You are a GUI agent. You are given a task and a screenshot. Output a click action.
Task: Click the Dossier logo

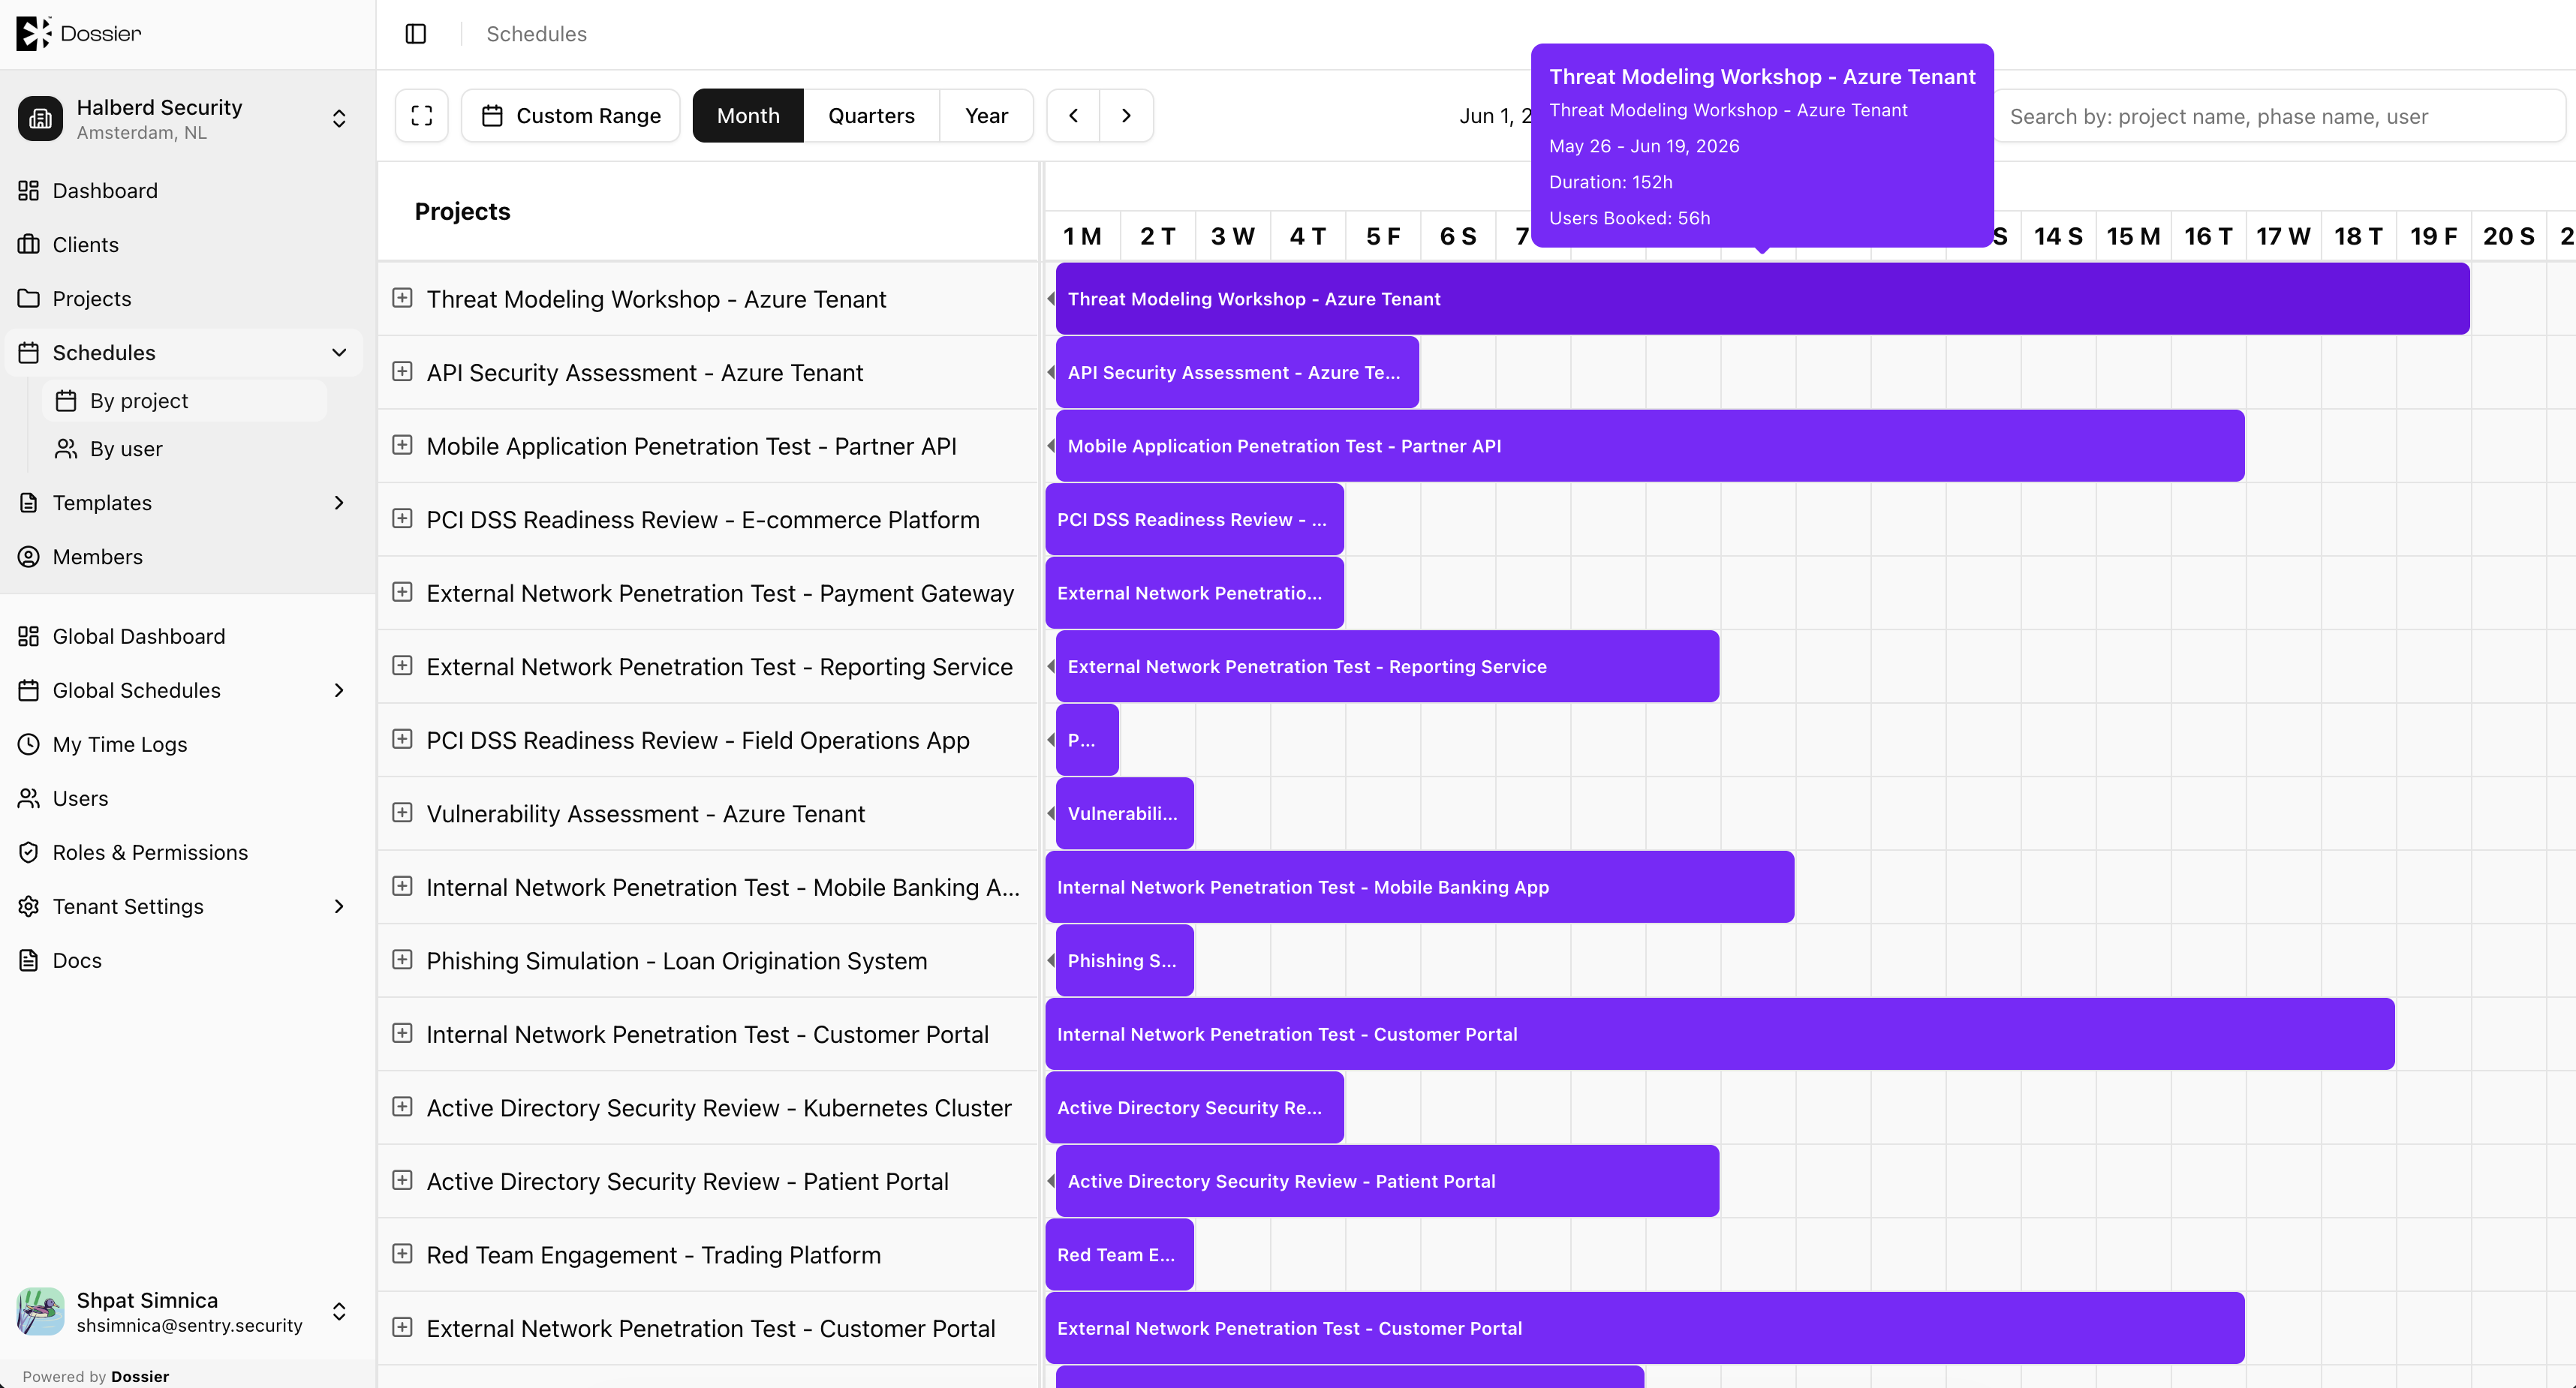79,33
